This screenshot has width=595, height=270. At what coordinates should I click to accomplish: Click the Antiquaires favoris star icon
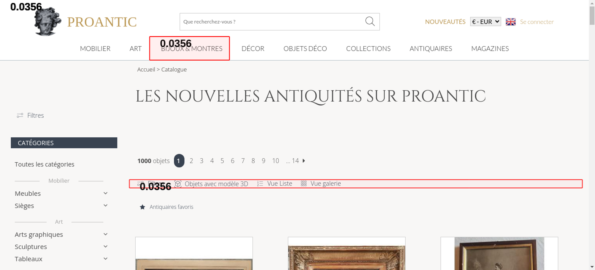click(x=143, y=207)
